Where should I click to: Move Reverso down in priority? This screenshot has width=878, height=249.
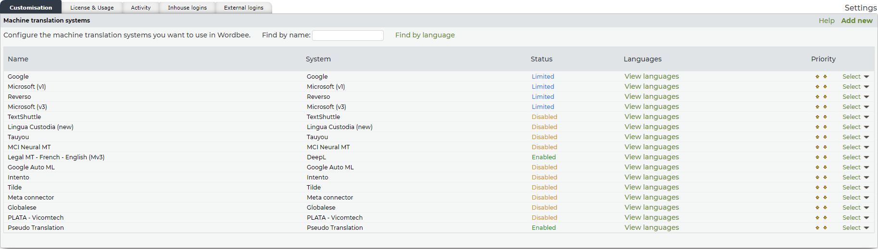tap(825, 97)
